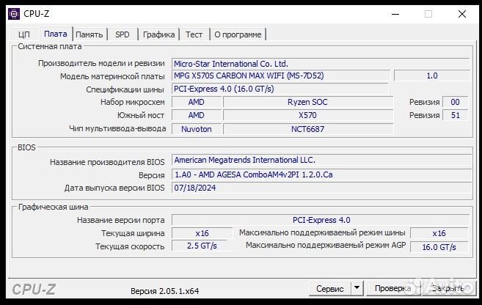Click the American Megatrends International LLC. field
This screenshot has height=305, width=482.
pos(321,160)
